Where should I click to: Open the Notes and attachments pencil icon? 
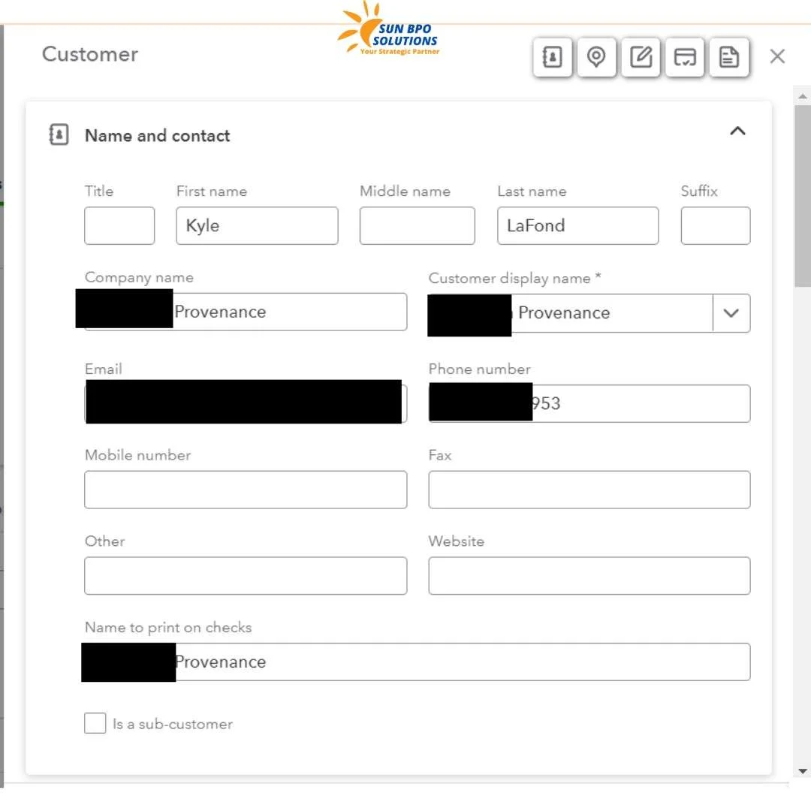tap(641, 57)
